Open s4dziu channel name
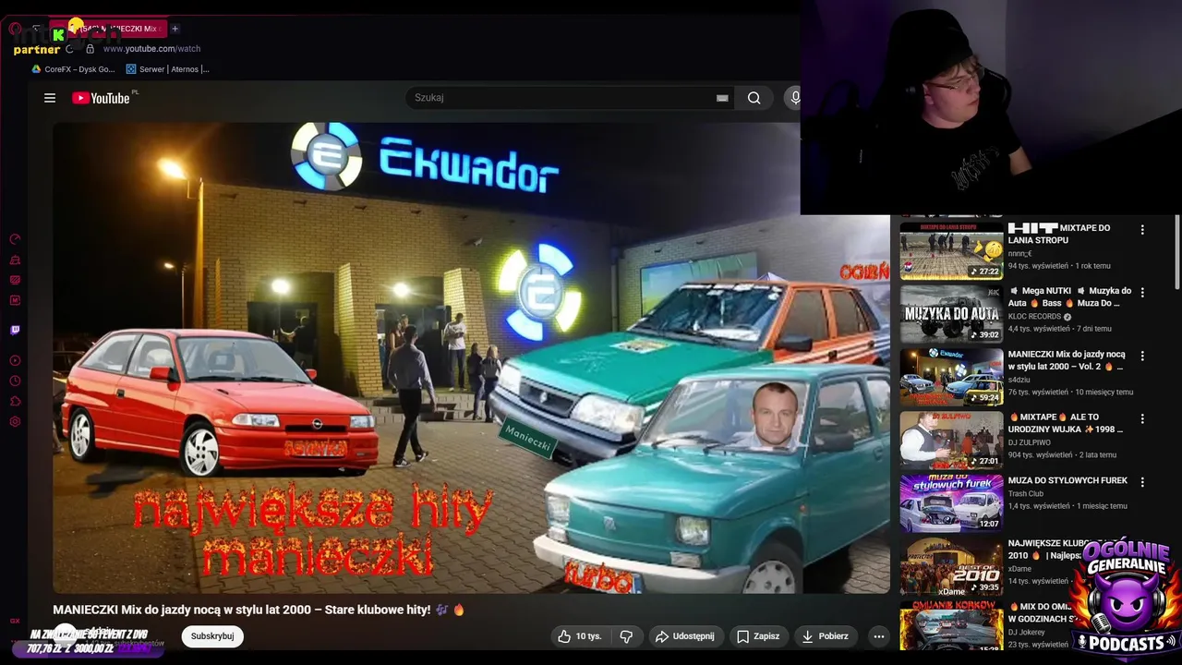 (1019, 380)
